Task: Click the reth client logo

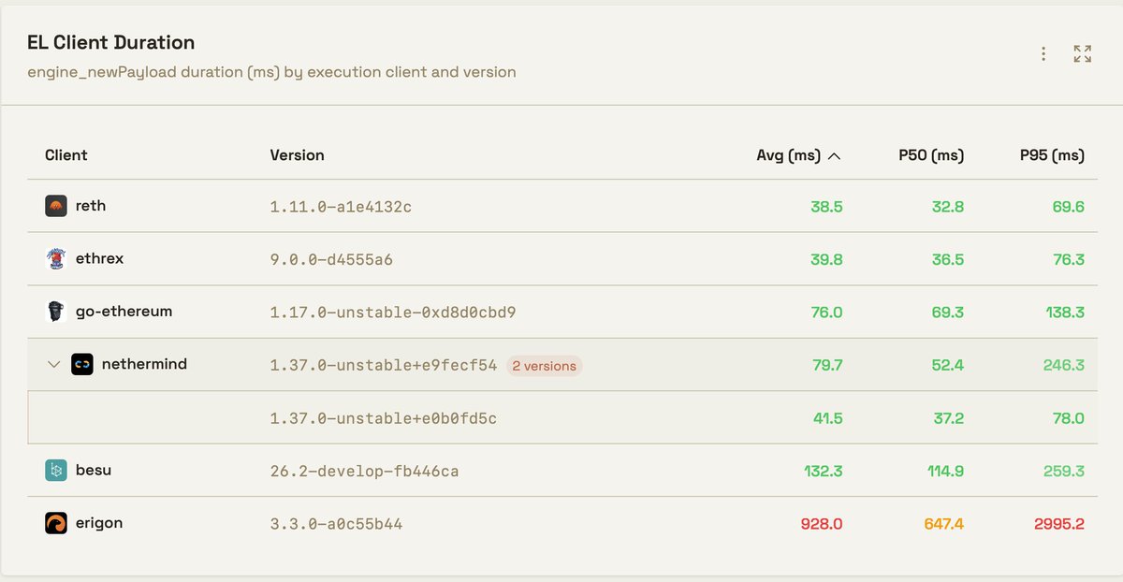Action: coord(56,206)
